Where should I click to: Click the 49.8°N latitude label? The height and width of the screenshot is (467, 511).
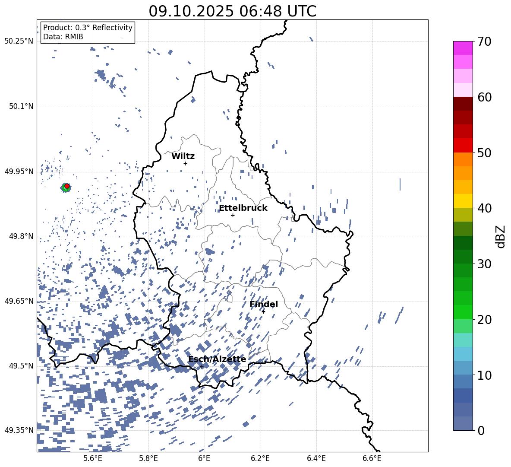coord(22,236)
